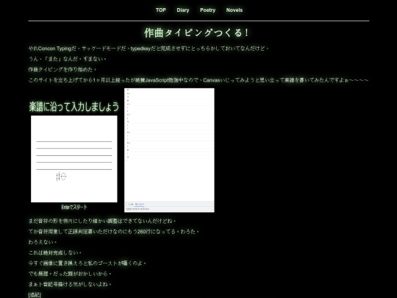Select the line starting まだ音符の形を楕円に
The width and height of the screenshot is (397, 298).
102,221
